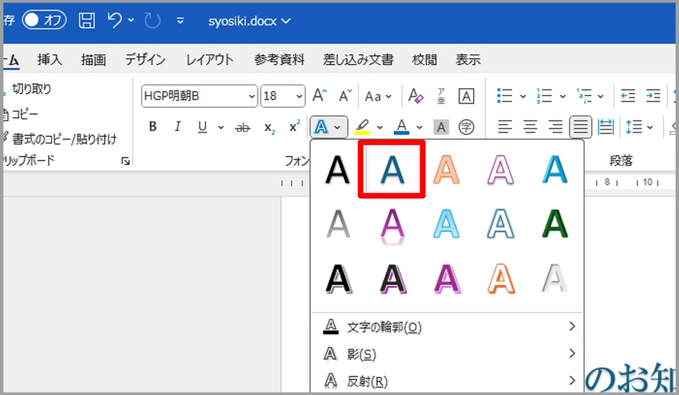Click Line and Paragraph Spacing icon
This screenshot has width=679, height=395.
tap(634, 127)
